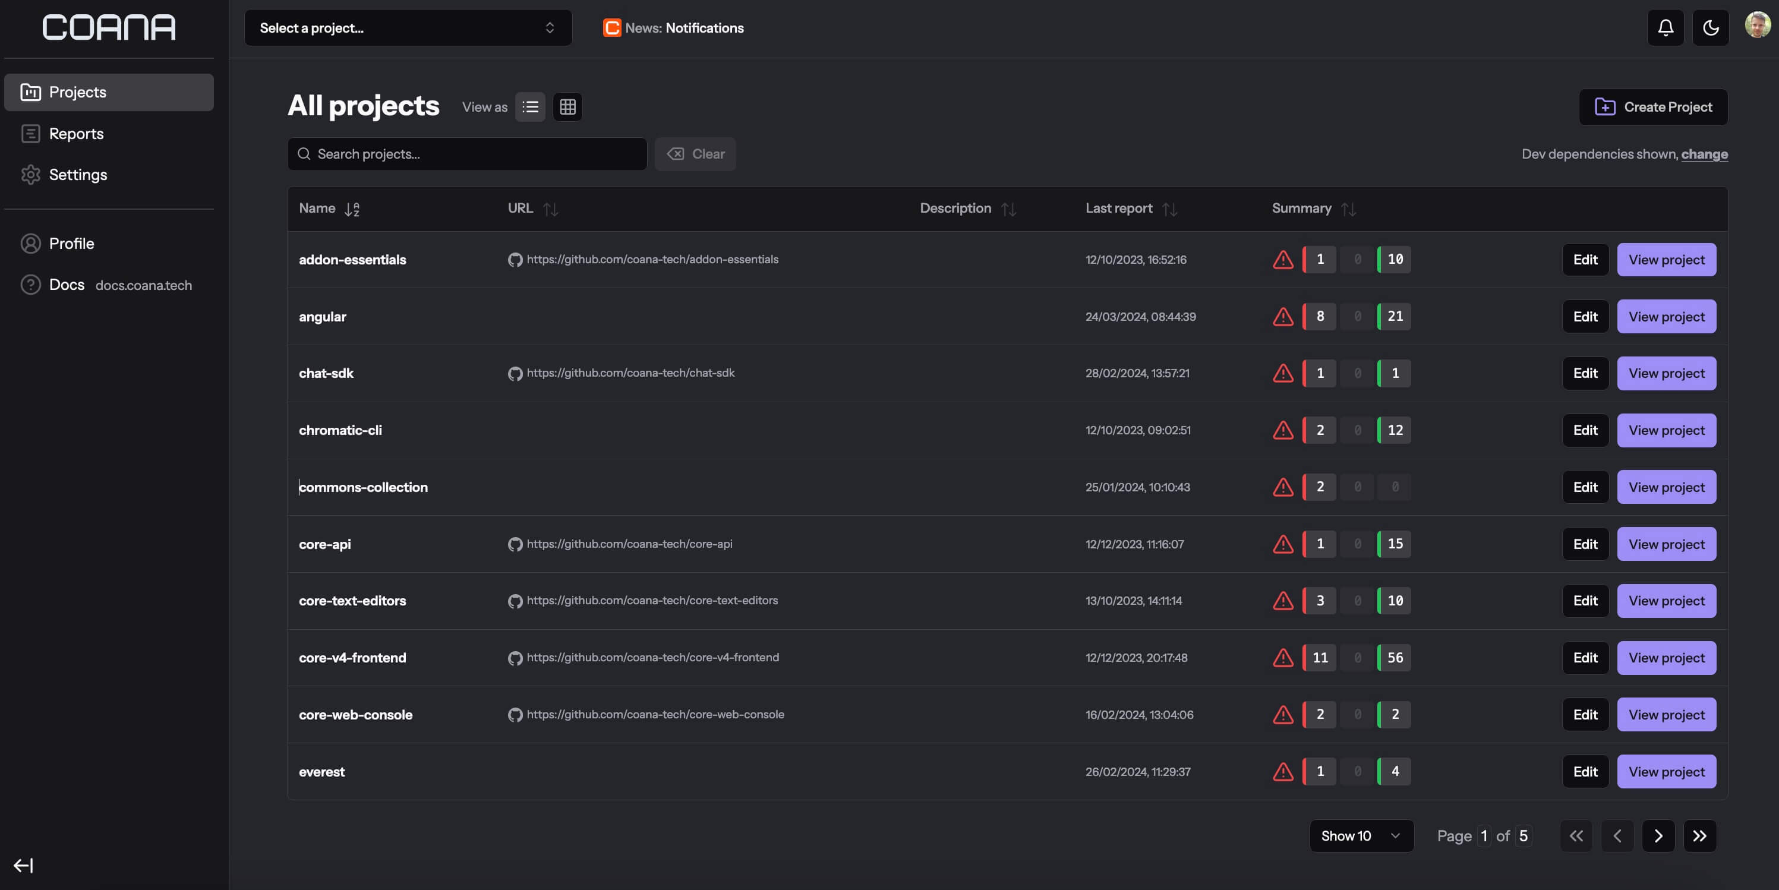Click the GitHub icon next to chat-sdk URL
The height and width of the screenshot is (890, 1779).
(x=515, y=374)
